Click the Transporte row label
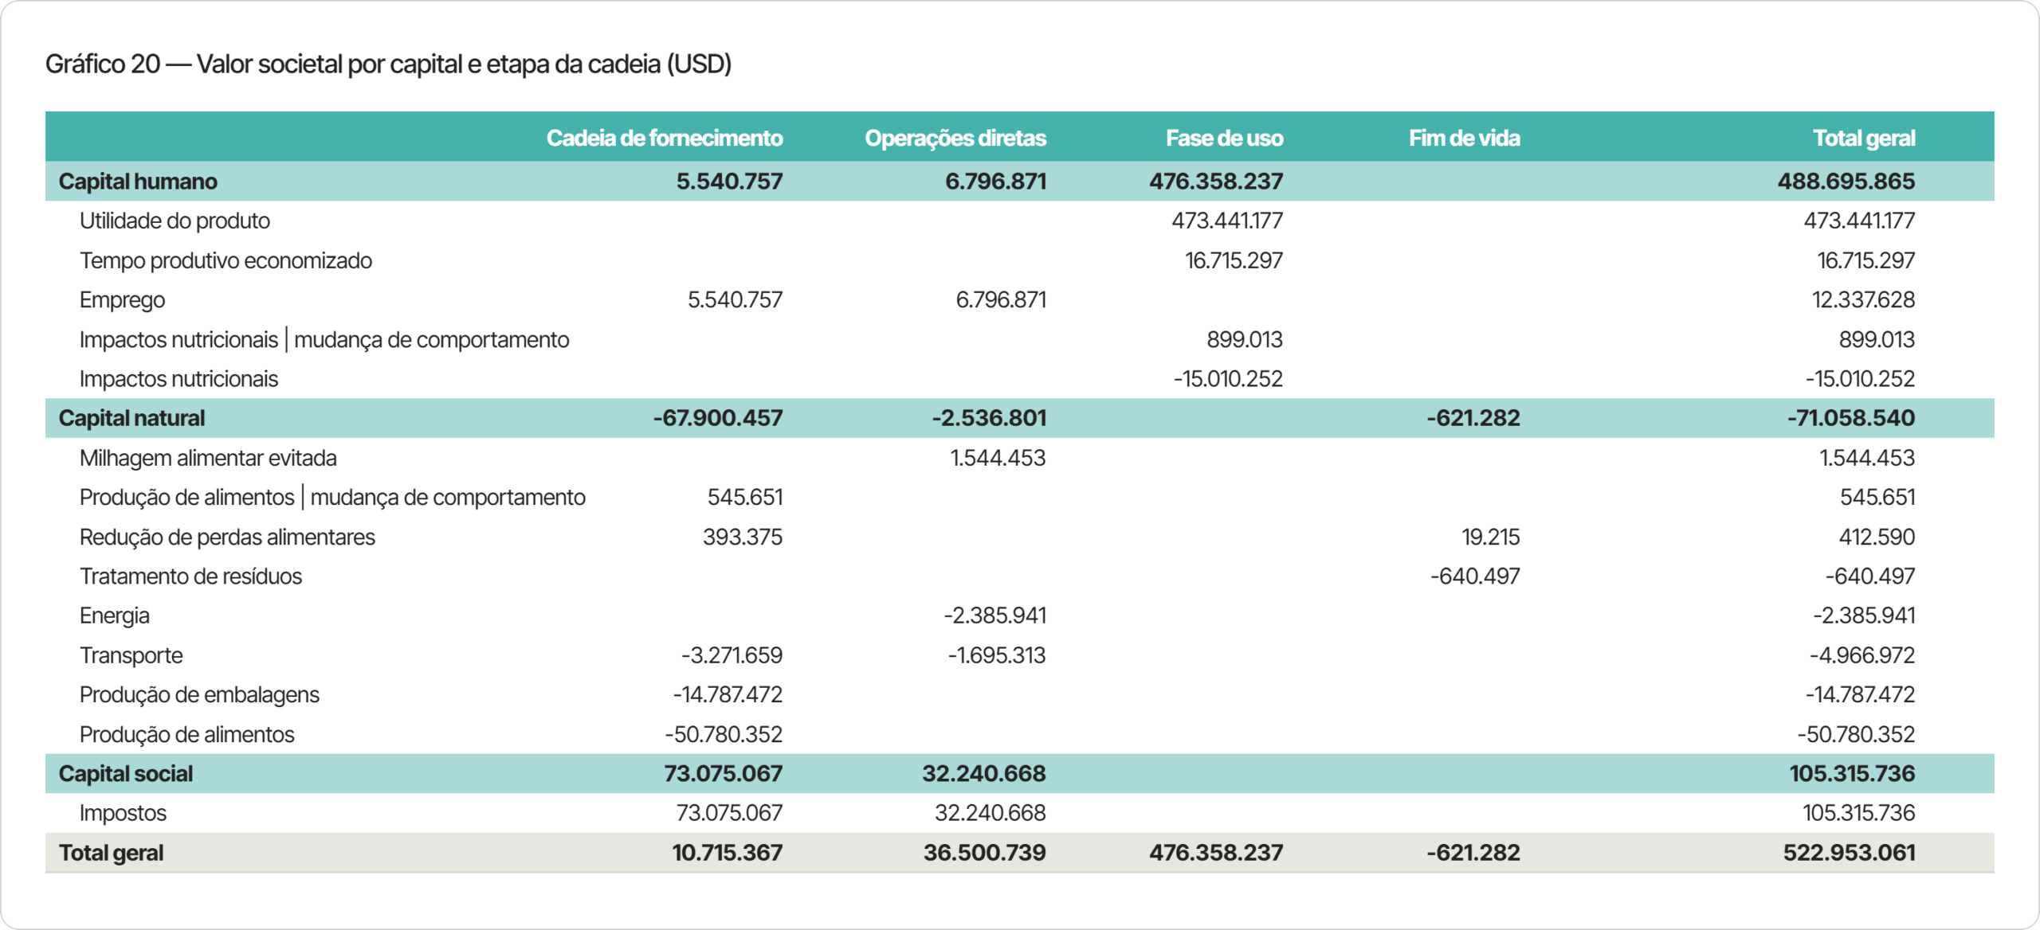The height and width of the screenshot is (930, 2040). tap(131, 655)
